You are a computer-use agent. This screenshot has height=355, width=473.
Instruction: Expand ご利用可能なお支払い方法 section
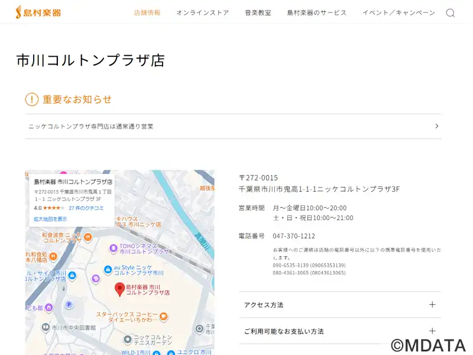coord(339,331)
